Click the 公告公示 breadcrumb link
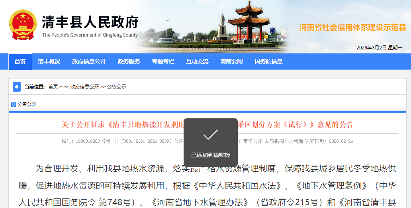Image resolution: width=411 pixels, height=208 pixels. (x=117, y=86)
